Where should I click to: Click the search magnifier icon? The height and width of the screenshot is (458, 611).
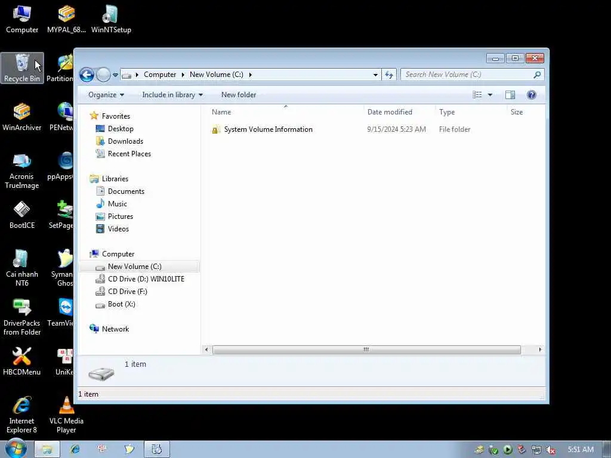537,75
